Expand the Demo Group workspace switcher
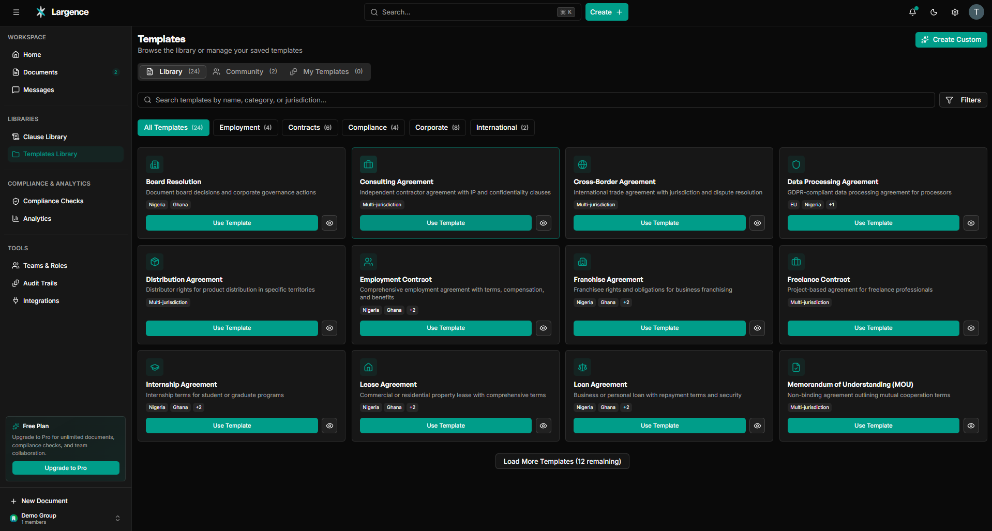Screen dimensions: 992x531 pyautogui.click(x=66, y=518)
